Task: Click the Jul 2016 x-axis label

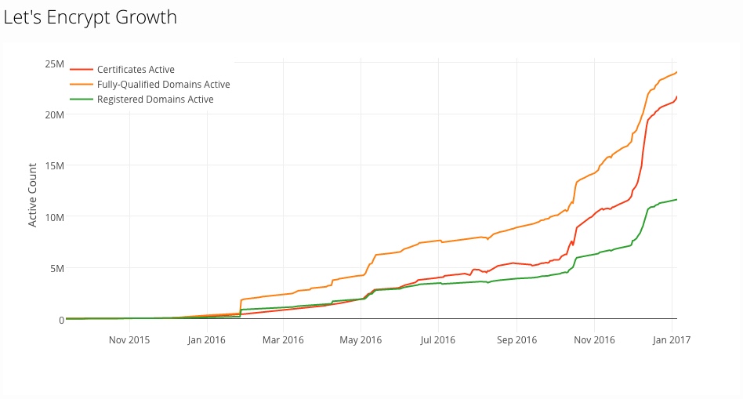Action: click(438, 339)
